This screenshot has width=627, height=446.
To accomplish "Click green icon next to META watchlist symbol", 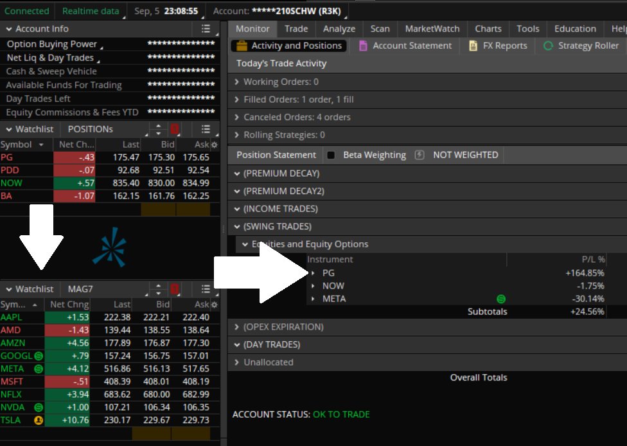I will 39,368.
